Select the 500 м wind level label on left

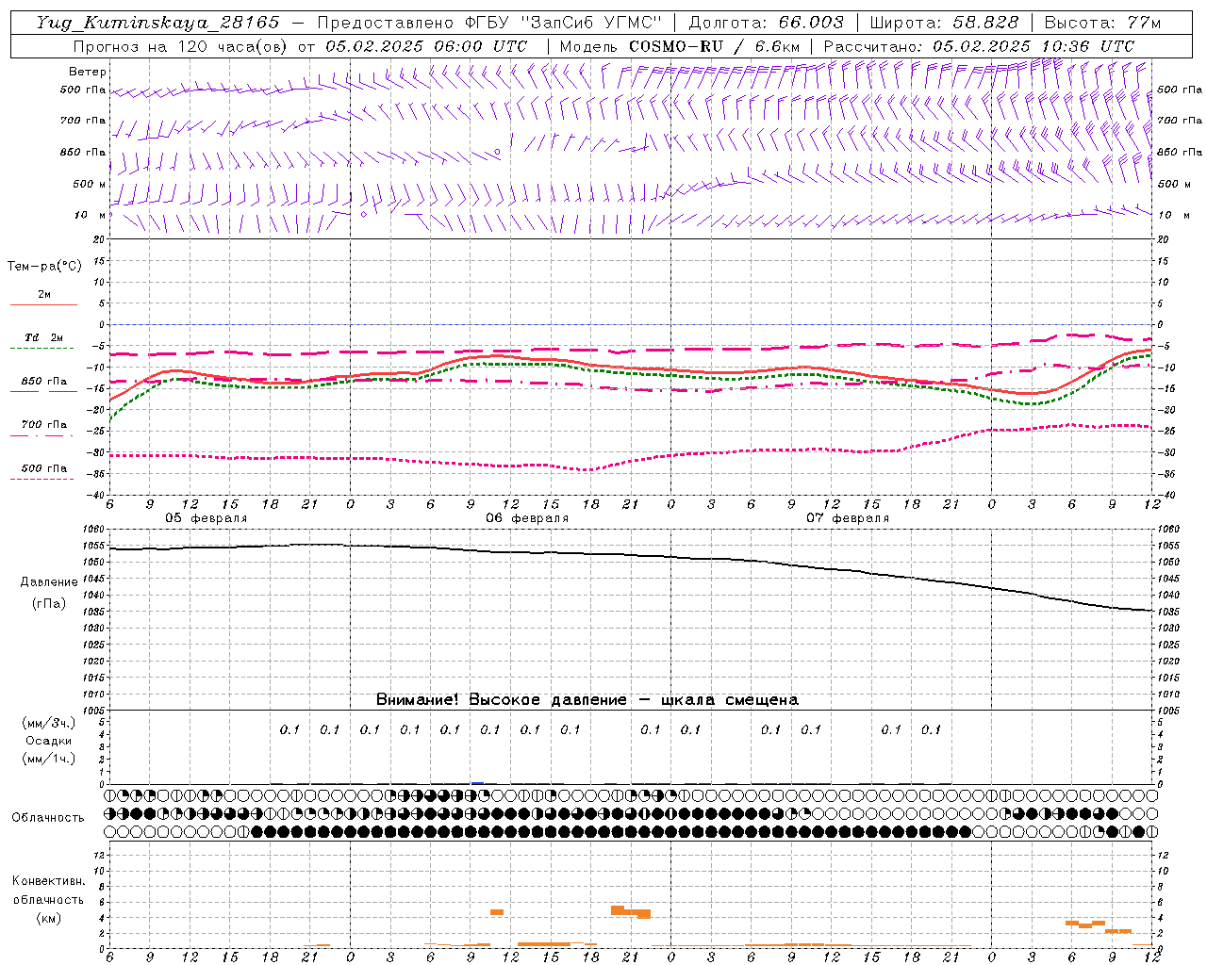(x=91, y=184)
